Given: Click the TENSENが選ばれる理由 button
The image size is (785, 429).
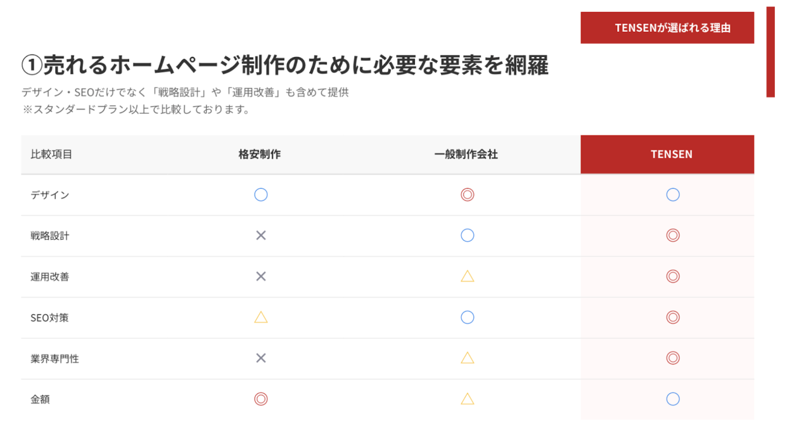Looking at the screenshot, I should 667,28.
